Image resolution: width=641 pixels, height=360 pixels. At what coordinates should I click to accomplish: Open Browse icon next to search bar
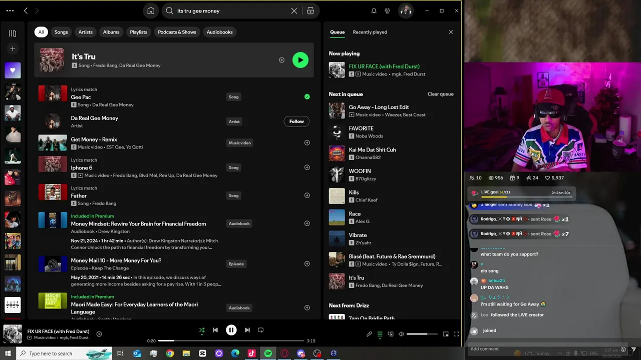[310, 10]
